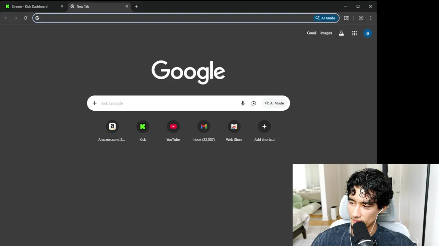Screen dimensions: 439x246
Task: Open the Amazon.com shortcut
Action: coord(112,131)
